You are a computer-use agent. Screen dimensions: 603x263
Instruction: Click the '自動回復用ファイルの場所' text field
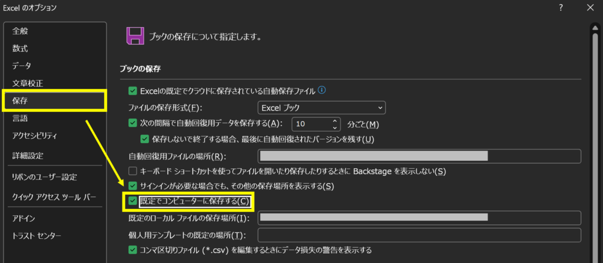[419, 156]
